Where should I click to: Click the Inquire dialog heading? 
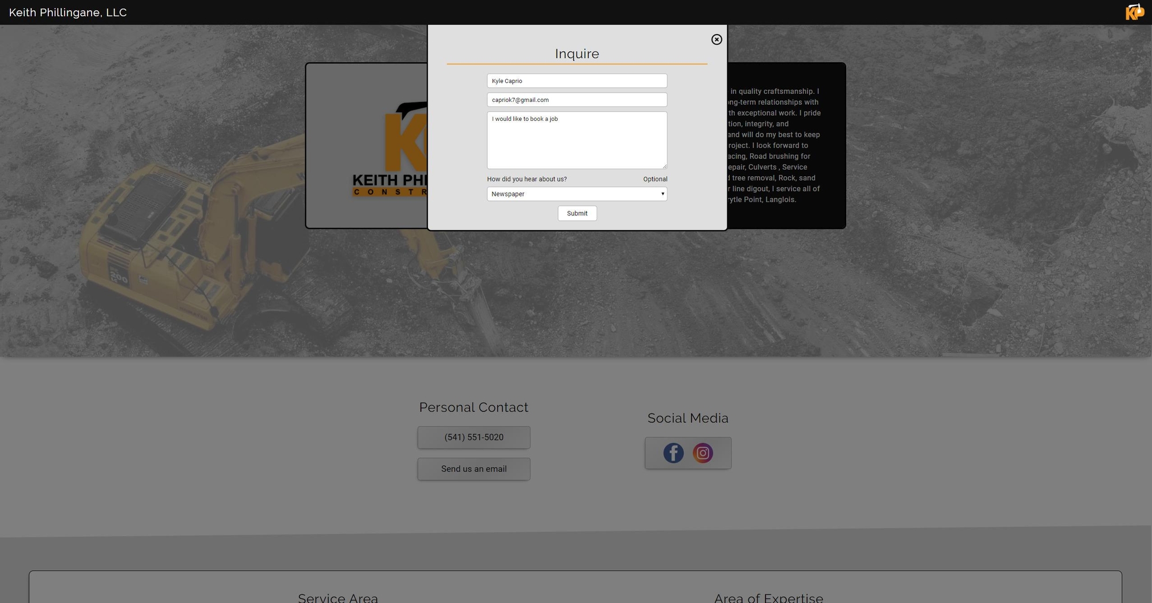[577, 54]
